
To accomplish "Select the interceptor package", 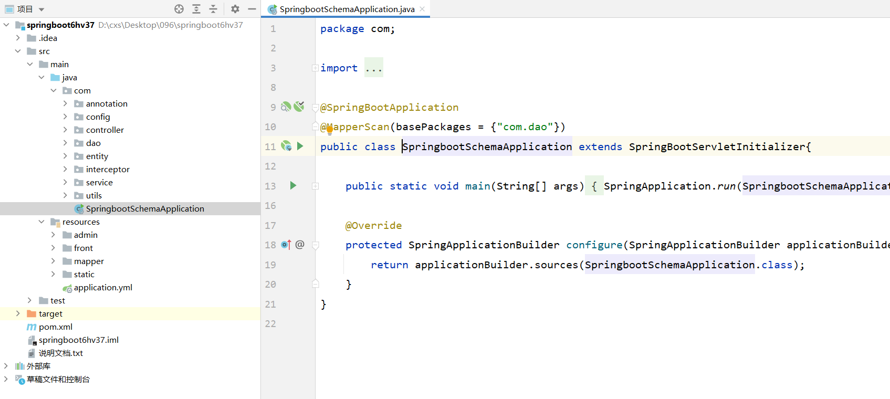I will click(x=108, y=169).
